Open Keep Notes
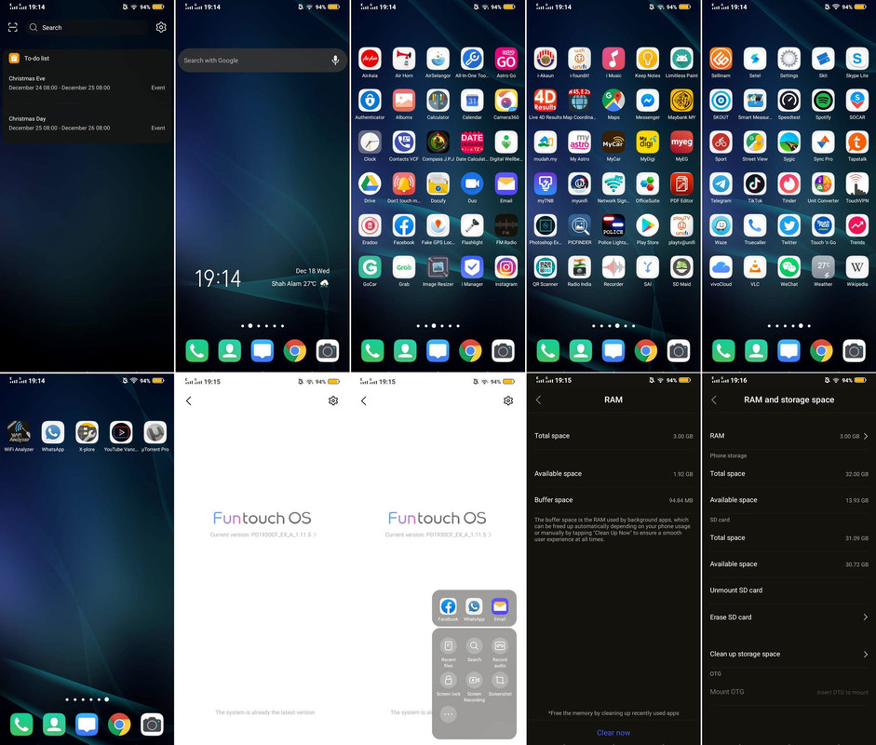 click(x=648, y=59)
